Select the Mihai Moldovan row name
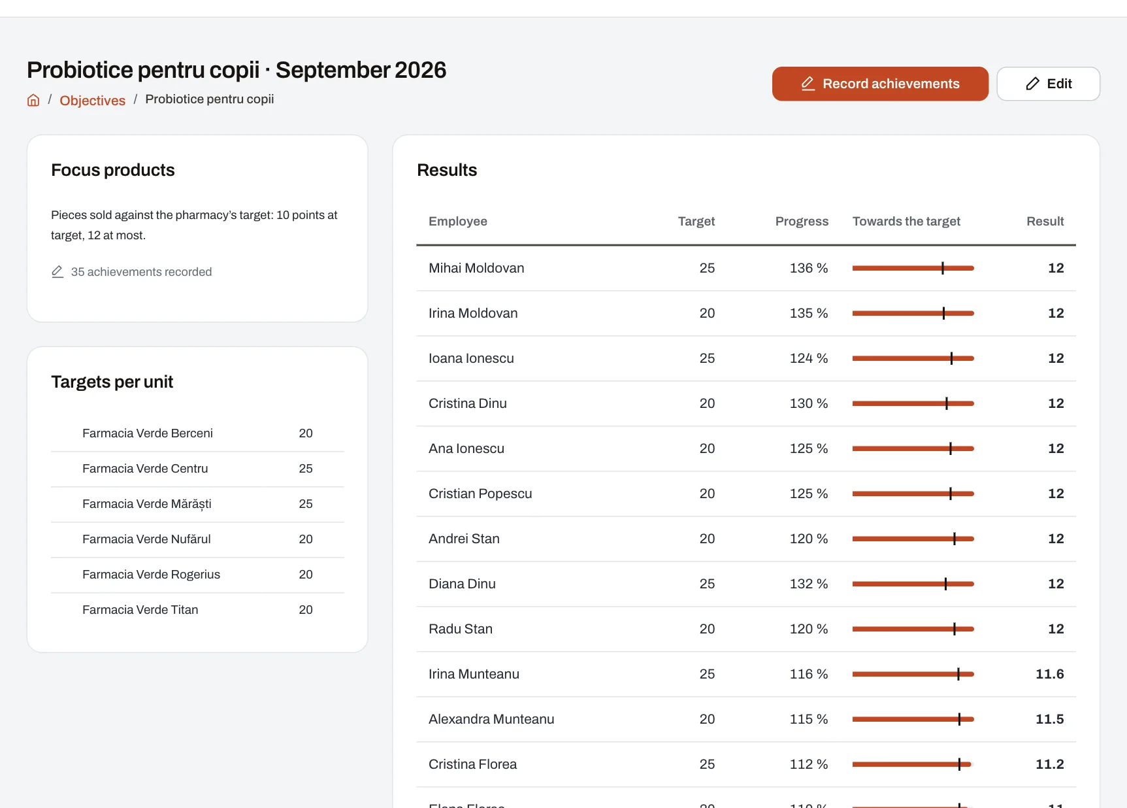 pyautogui.click(x=476, y=268)
